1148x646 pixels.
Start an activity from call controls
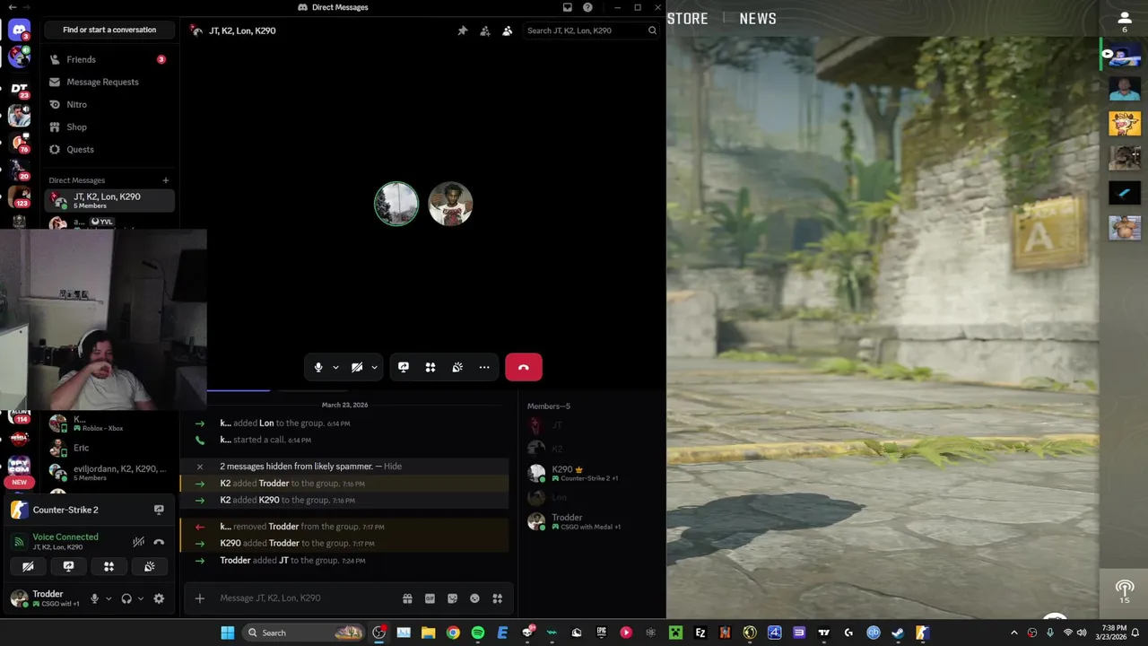(x=430, y=367)
